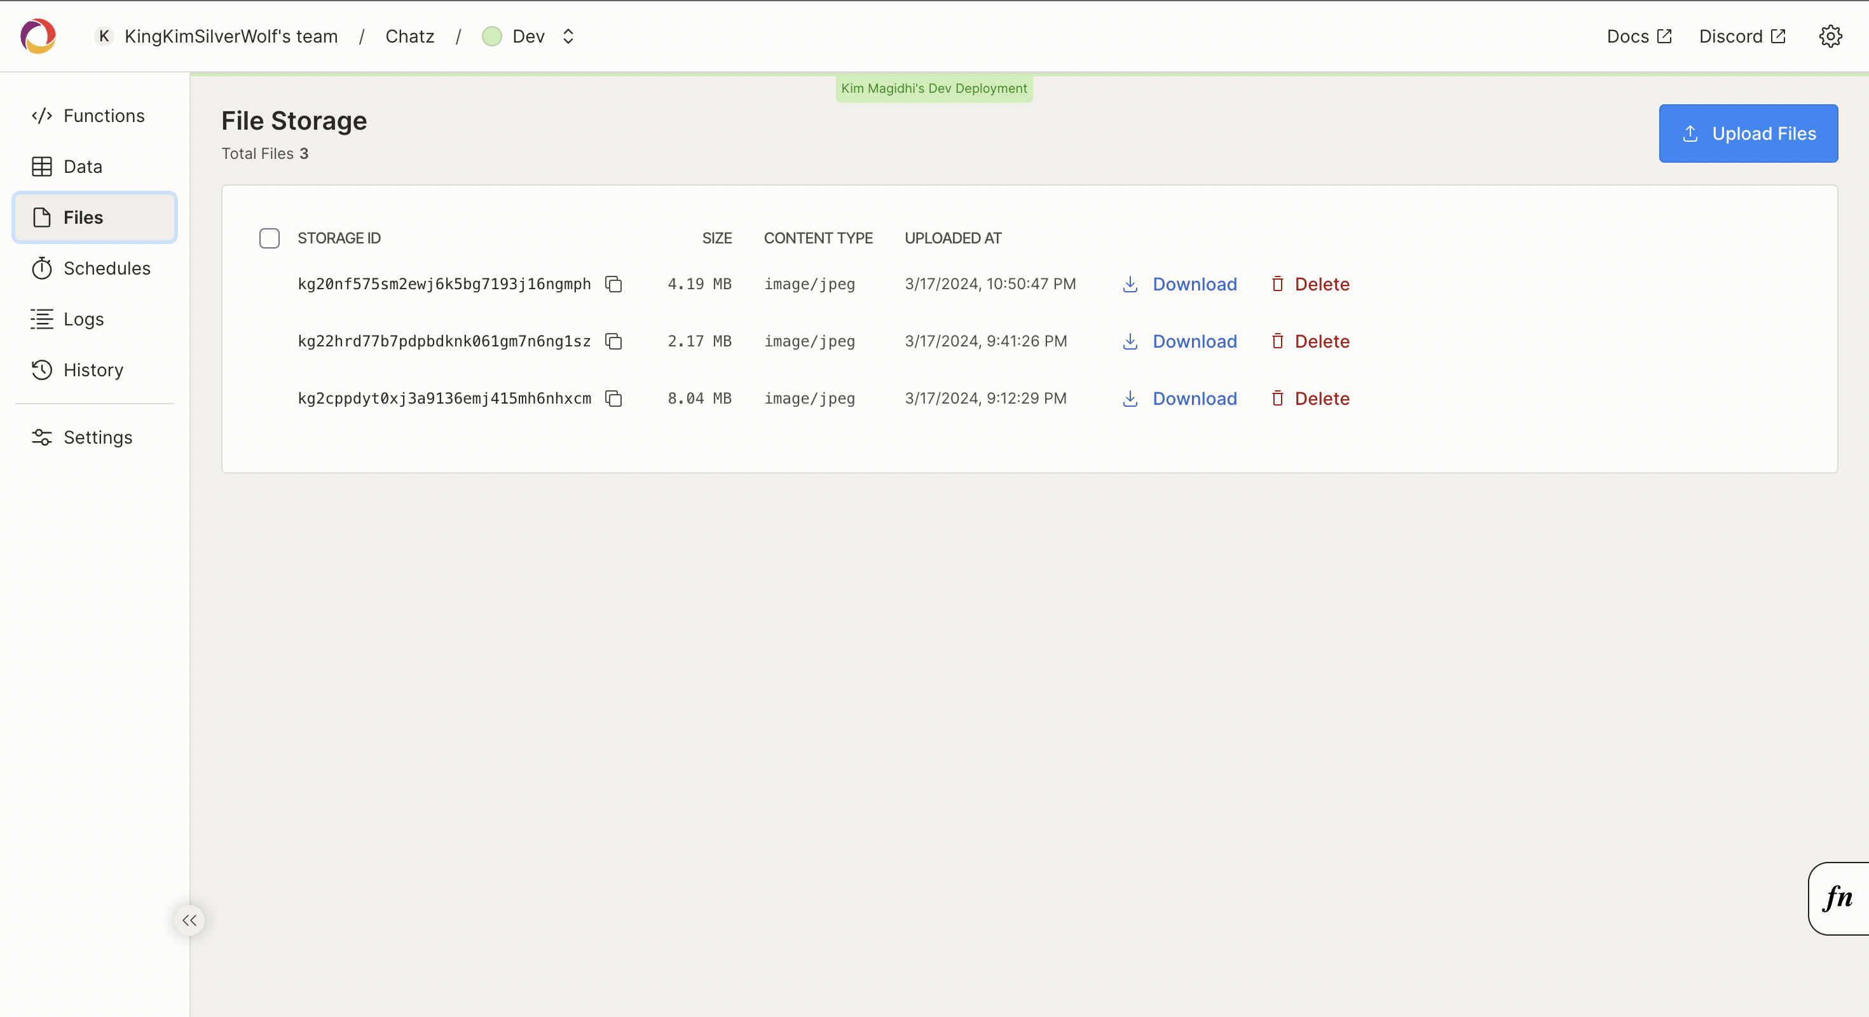The image size is (1869, 1017).
Task: Copy storage ID of the 2.17 MB file
Action: point(613,342)
